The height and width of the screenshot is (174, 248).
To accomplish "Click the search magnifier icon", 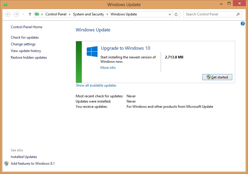I will pyautogui.click(x=238, y=14).
